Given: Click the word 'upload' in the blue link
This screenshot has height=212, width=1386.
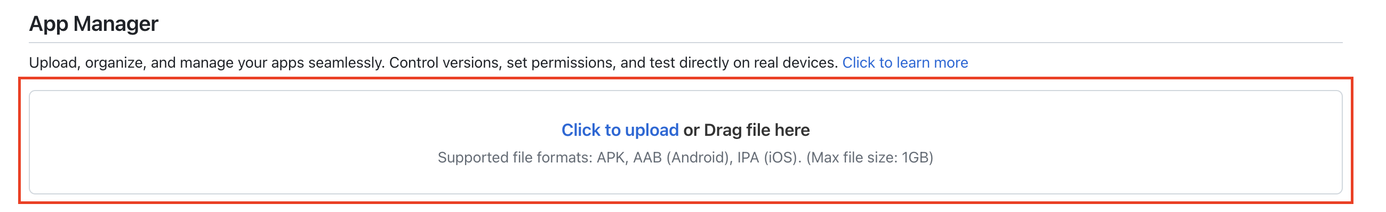Looking at the screenshot, I should pyautogui.click(x=652, y=130).
